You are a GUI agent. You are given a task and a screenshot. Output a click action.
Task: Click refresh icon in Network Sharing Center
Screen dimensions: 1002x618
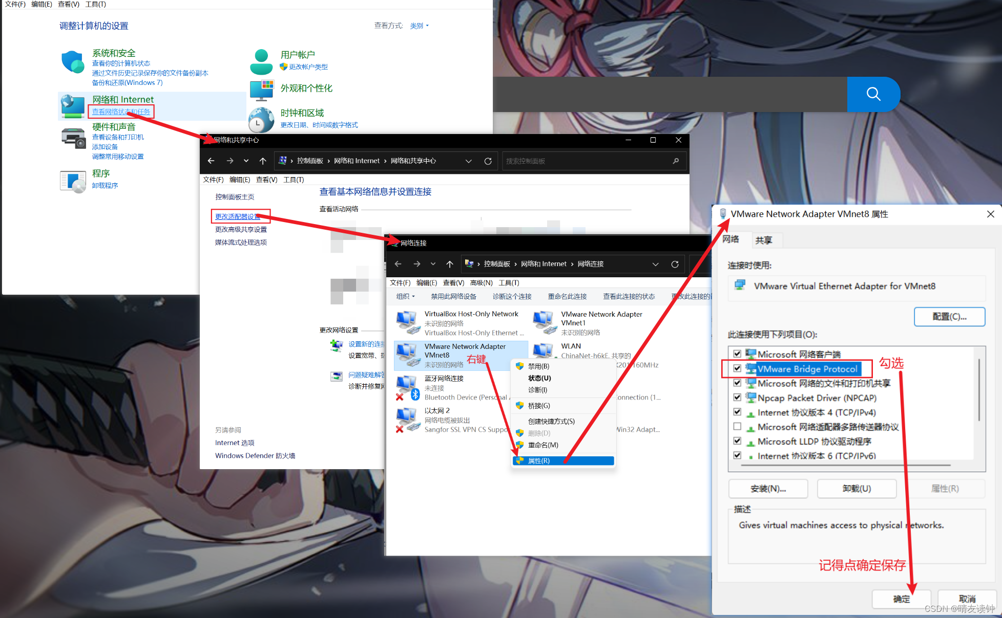488,161
